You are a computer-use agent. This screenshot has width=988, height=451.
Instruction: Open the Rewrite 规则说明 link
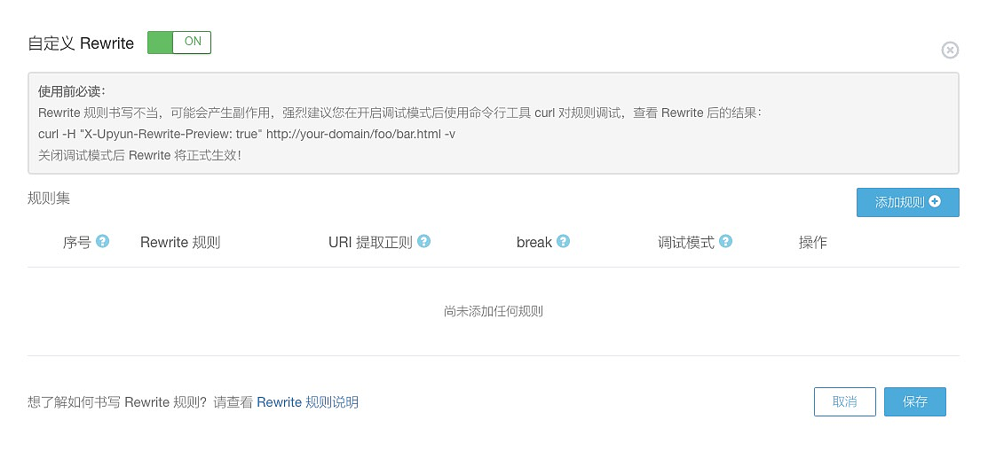(x=307, y=402)
